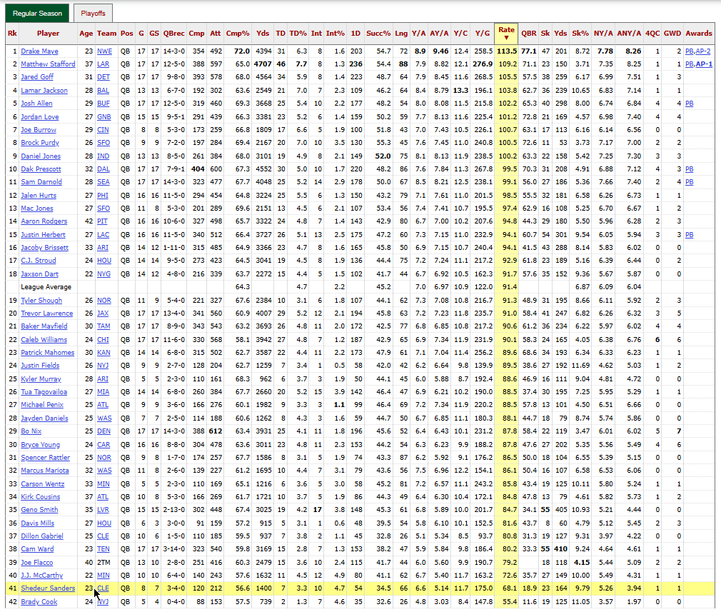Screen dimensions: 721x612
Task: Sort by the Yds passing column after Cmp%
Action: click(263, 33)
